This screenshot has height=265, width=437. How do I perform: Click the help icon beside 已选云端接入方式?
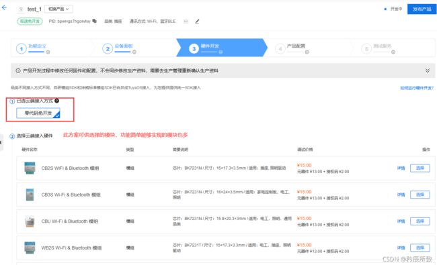pyautogui.click(x=56, y=101)
